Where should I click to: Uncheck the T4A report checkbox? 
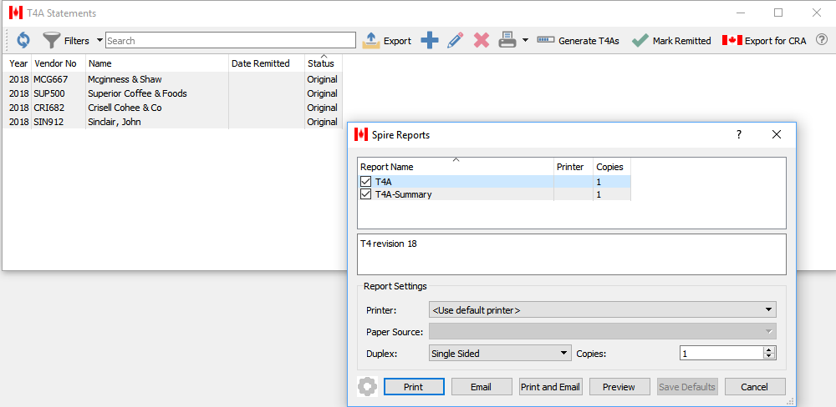[x=365, y=182]
